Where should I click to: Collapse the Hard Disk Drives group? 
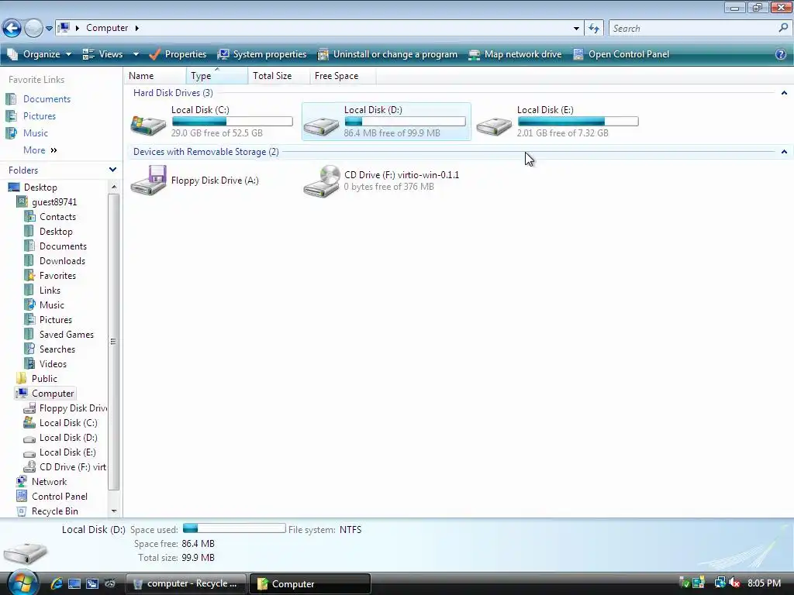tap(784, 93)
